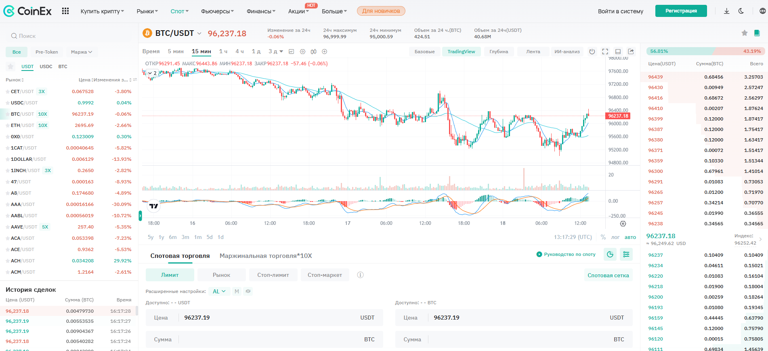Open the Акции menu
The width and height of the screenshot is (768, 351).
(x=299, y=11)
